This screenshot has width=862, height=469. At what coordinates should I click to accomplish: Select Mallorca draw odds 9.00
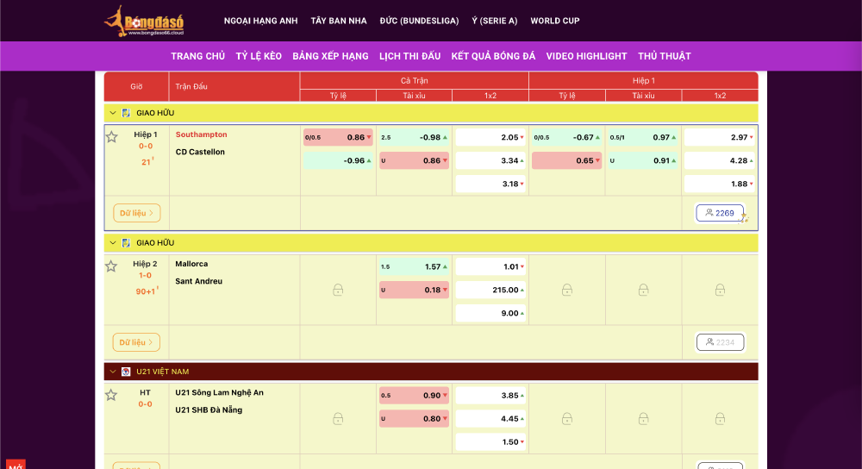[x=490, y=313]
